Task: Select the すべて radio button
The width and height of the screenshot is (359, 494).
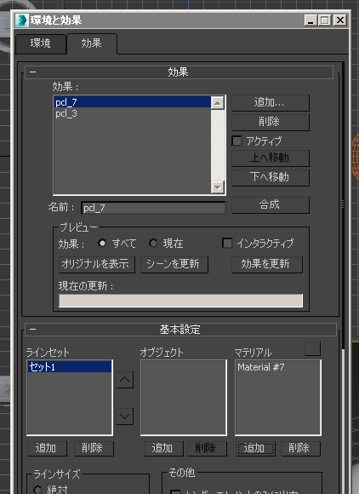Action: point(102,244)
